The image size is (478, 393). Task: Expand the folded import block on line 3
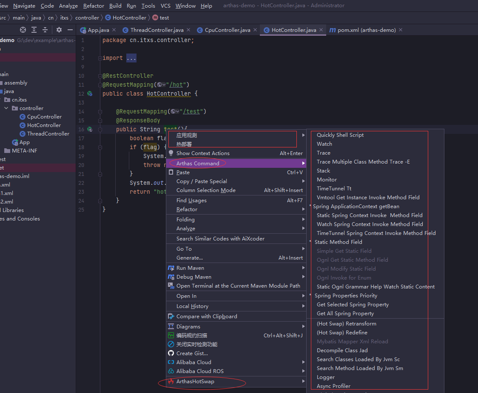tap(100, 58)
